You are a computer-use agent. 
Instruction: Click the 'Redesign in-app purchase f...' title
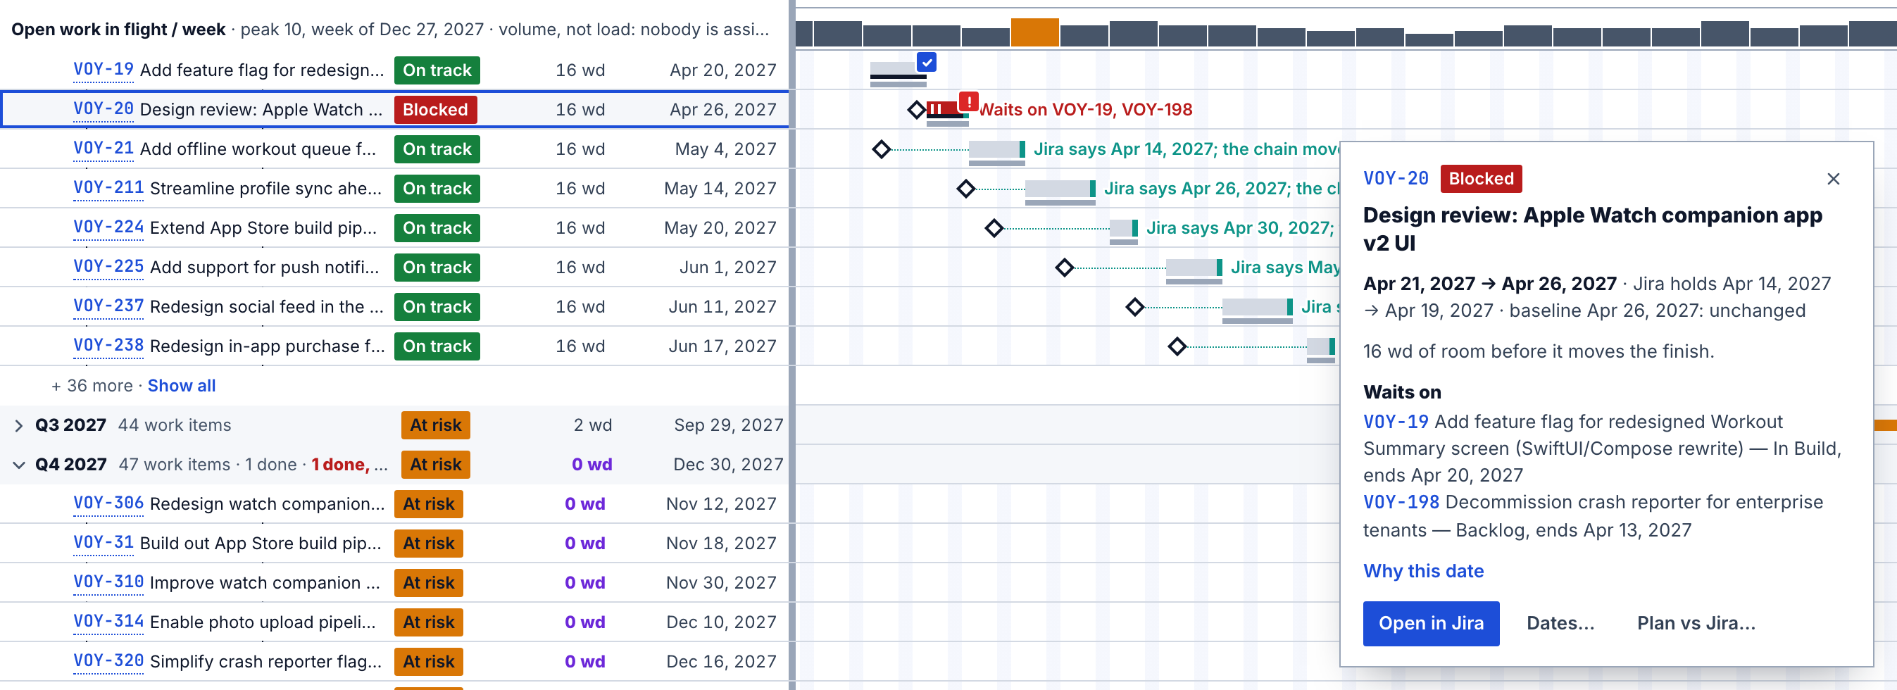[268, 346]
